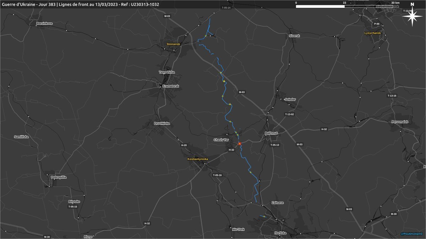Select the Yasnohirka label

point(167,72)
